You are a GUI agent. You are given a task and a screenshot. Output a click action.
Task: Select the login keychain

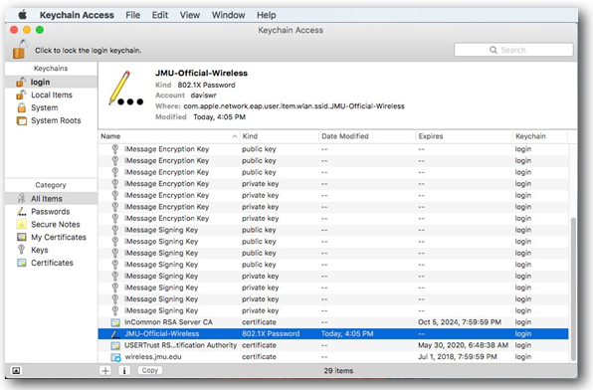point(51,83)
